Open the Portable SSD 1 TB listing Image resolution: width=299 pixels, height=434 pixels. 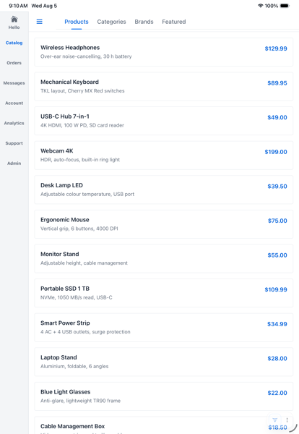tap(164, 293)
